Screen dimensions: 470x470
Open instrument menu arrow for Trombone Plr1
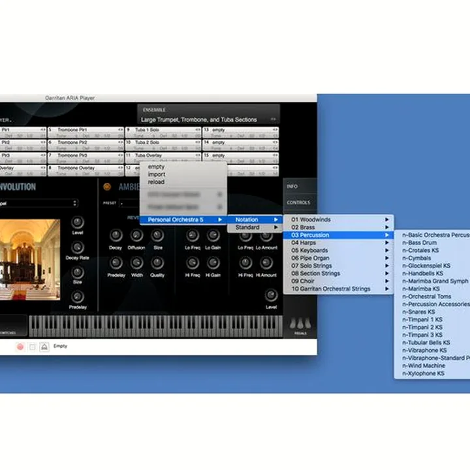pyautogui.click(x=120, y=130)
